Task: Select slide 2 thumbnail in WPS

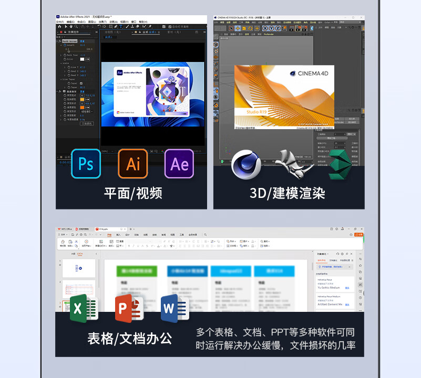Action: pos(79,289)
